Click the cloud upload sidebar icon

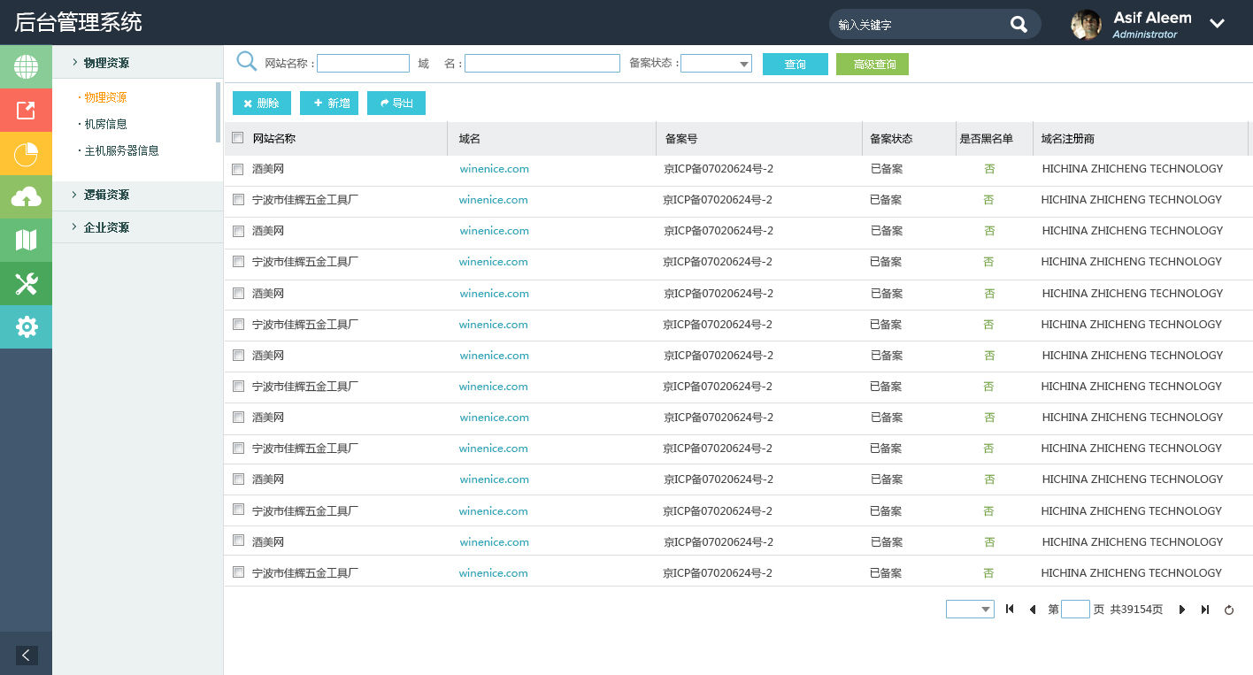[26, 197]
